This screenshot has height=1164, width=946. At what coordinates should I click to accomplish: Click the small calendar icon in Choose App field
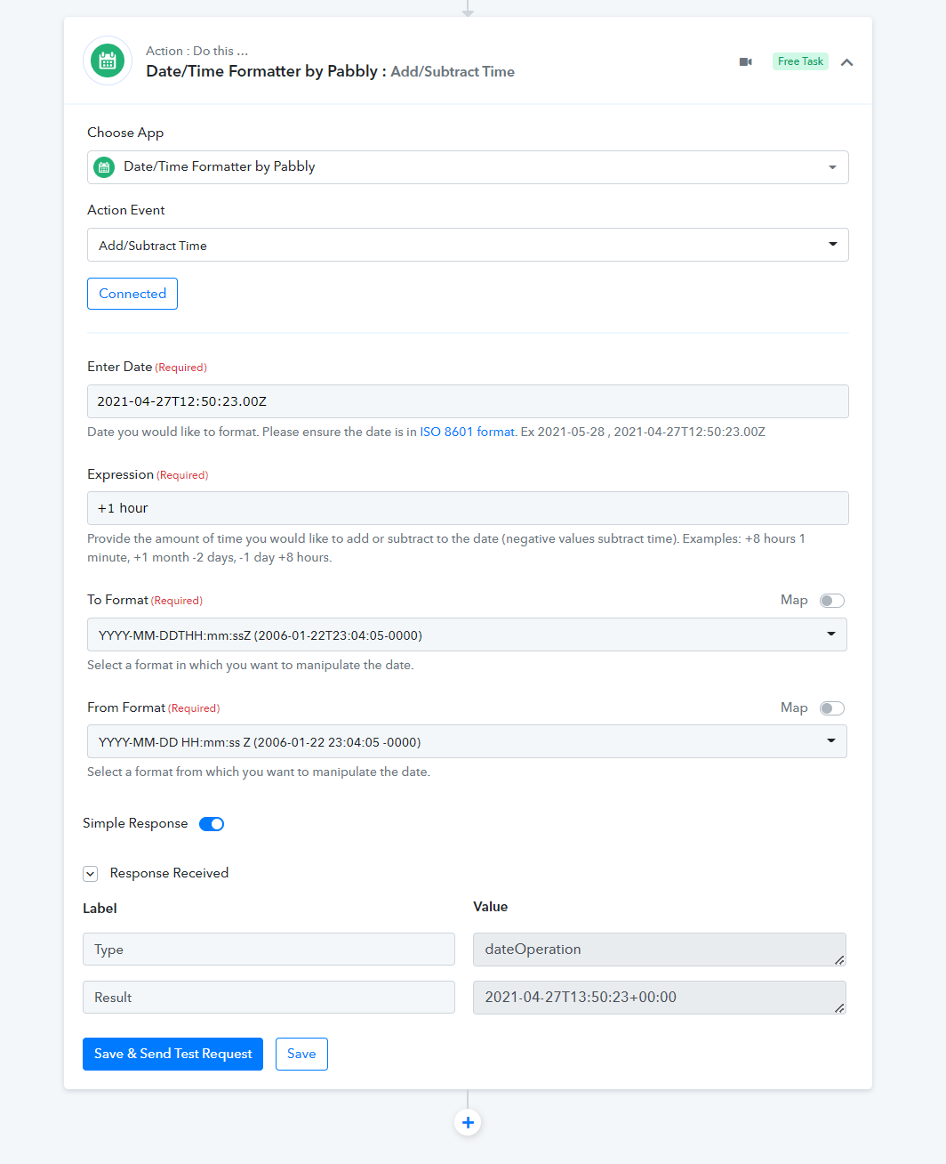coord(104,167)
